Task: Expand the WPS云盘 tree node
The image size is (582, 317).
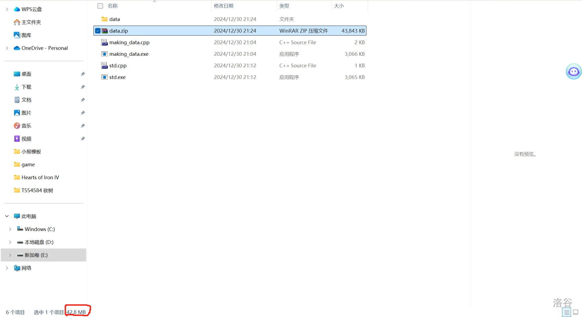Action: [x=7, y=9]
